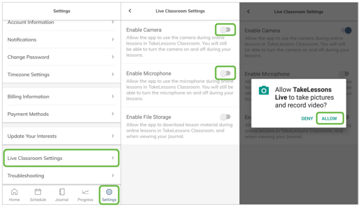The width and height of the screenshot is (359, 206).
Task: Expand Live Classroom Settings chevron
Action: (113, 158)
